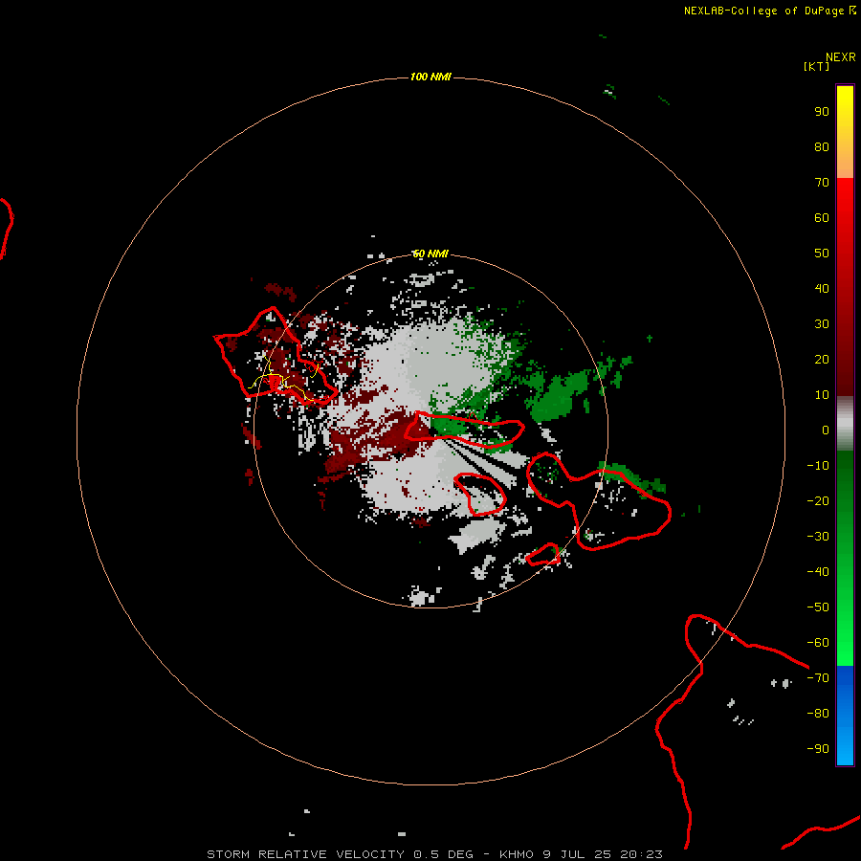This screenshot has height=861, width=861.
Task: Click the bright green segment of color bar
Action: (845, 559)
